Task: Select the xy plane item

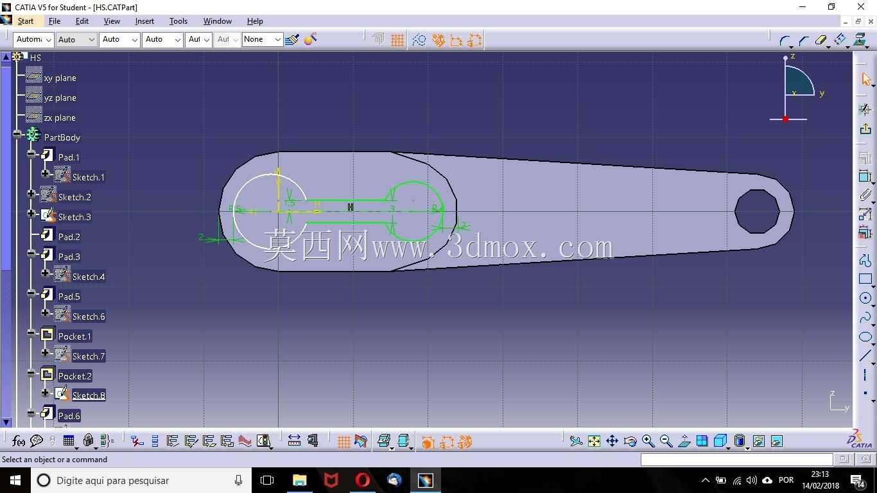Action: (60, 78)
